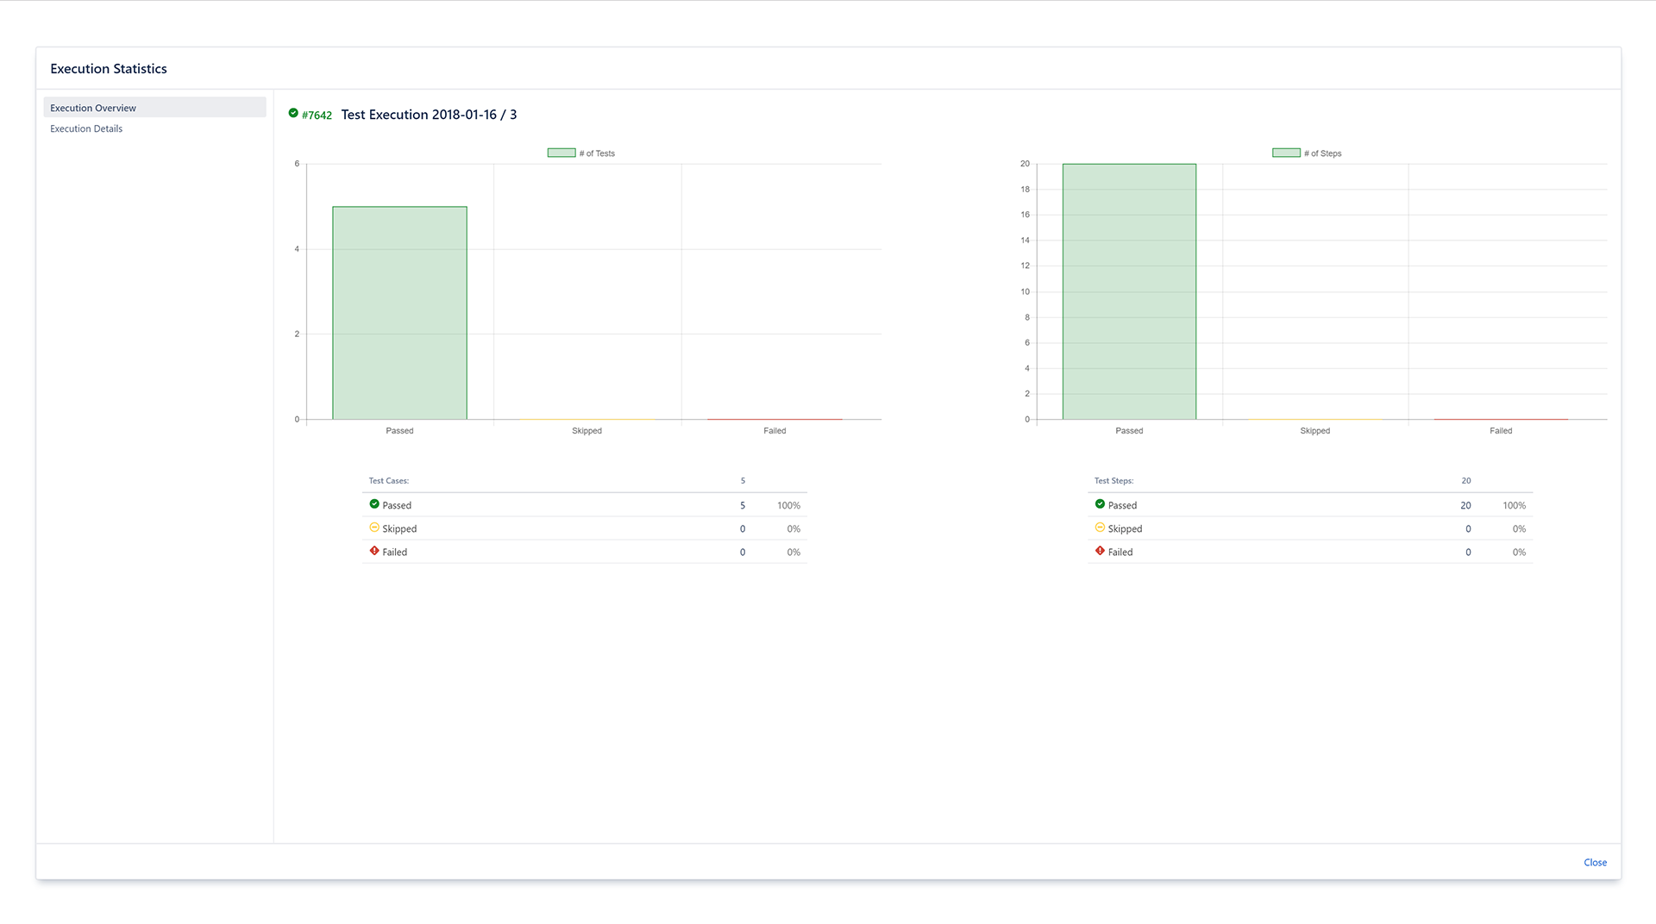Click 'Failed' label in Test Cases table
This screenshot has width=1656, height=924.
click(x=395, y=553)
